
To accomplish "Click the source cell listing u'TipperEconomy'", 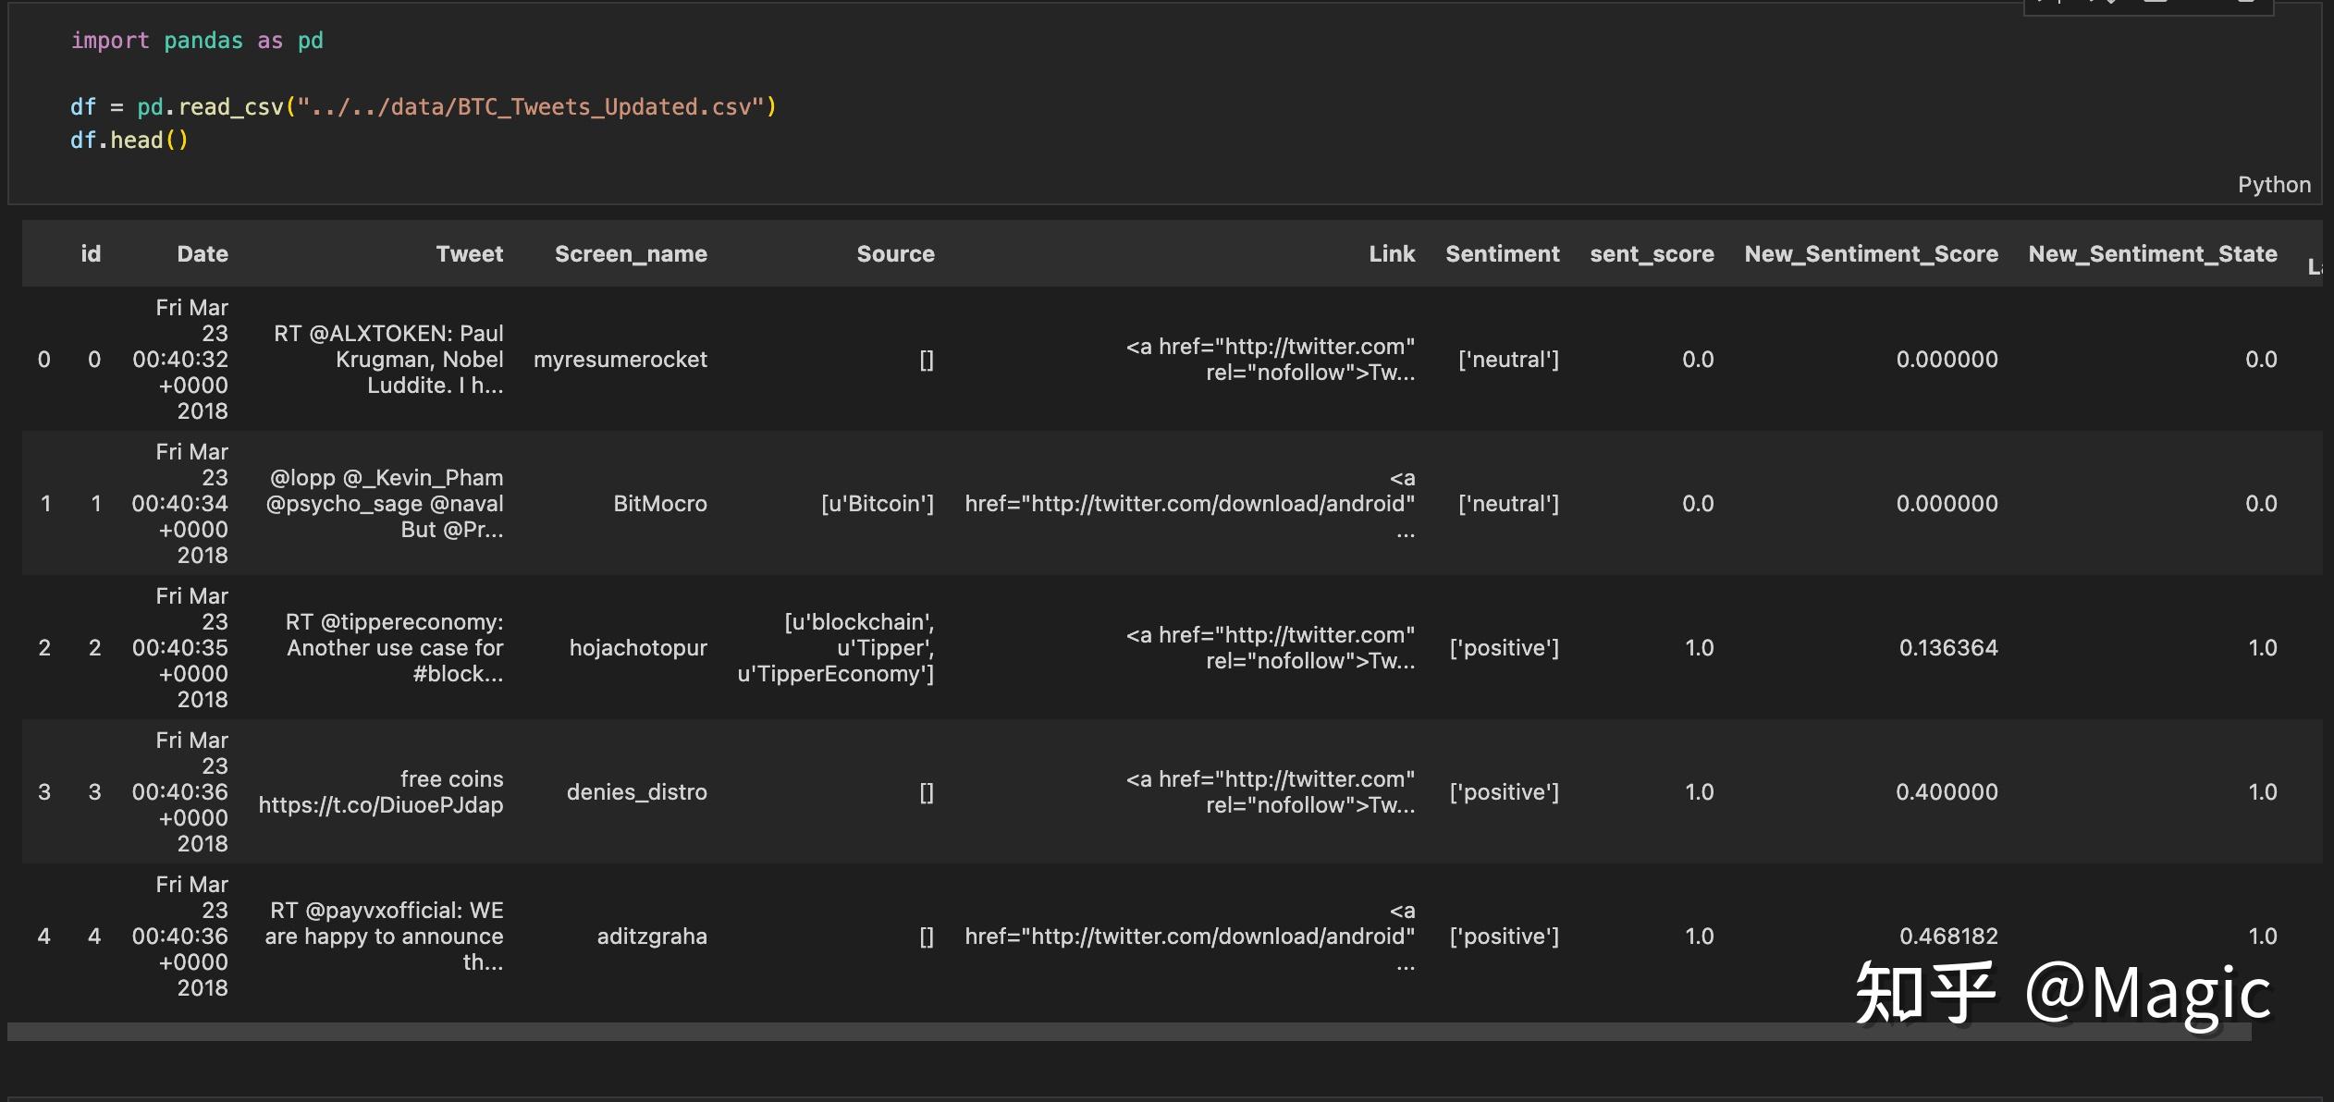I will pos(836,648).
